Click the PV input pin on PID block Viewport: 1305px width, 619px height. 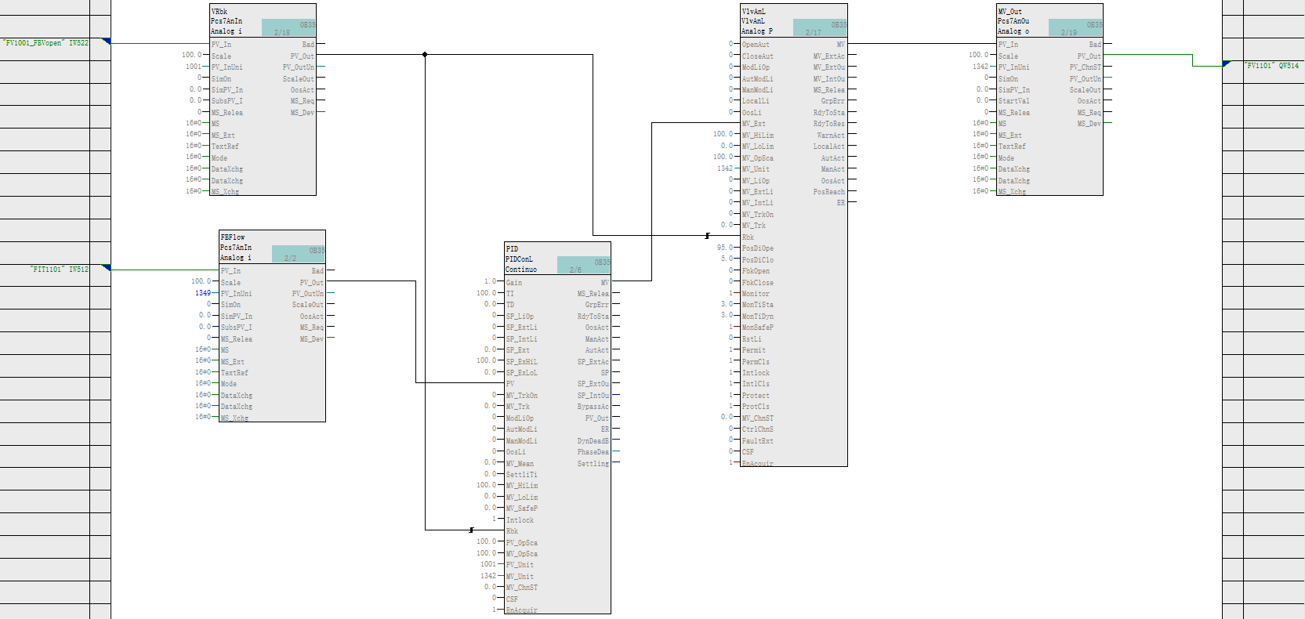pos(510,384)
